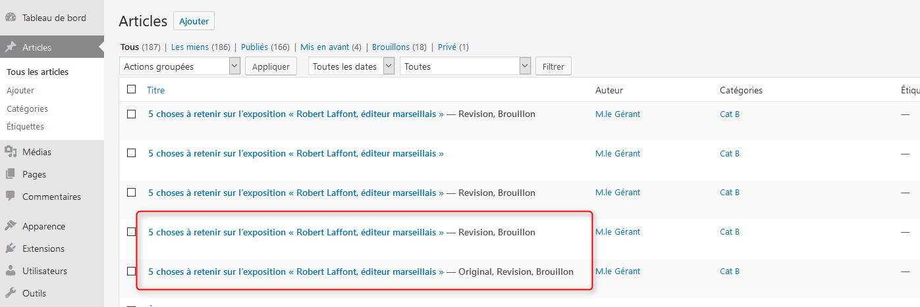The image size is (920, 307).
Task: Sort by the Titre column header
Action: click(x=156, y=90)
